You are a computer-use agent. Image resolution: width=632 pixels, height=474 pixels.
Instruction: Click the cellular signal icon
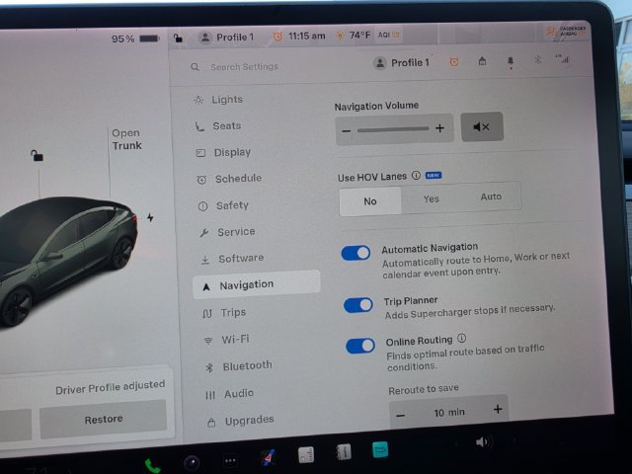coord(563,59)
